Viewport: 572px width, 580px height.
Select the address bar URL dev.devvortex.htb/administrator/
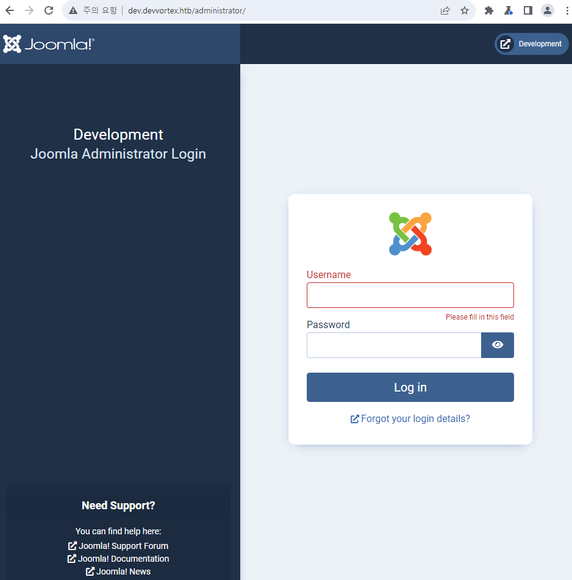click(187, 11)
